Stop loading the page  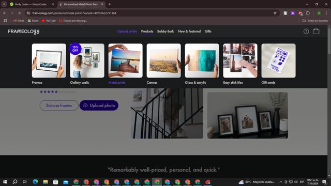pos(19,13)
